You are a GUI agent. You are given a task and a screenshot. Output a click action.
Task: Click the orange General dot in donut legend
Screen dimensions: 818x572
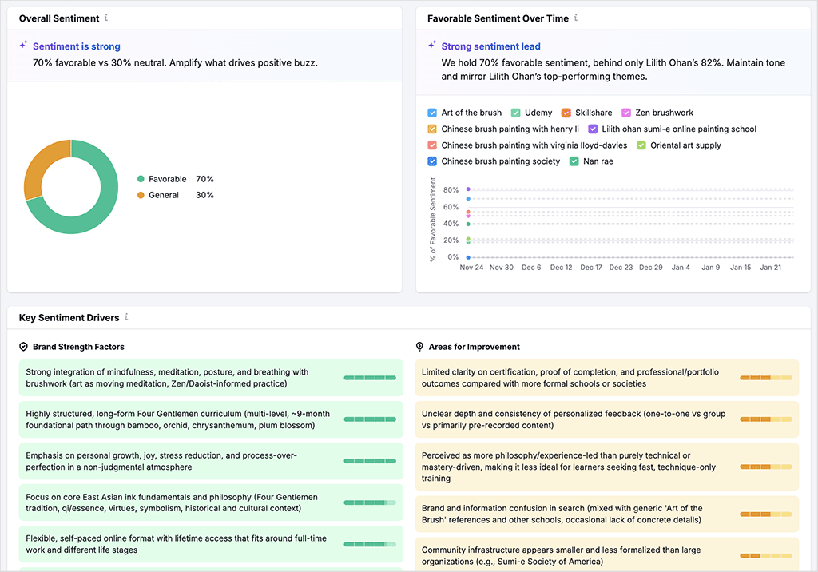[x=142, y=194]
